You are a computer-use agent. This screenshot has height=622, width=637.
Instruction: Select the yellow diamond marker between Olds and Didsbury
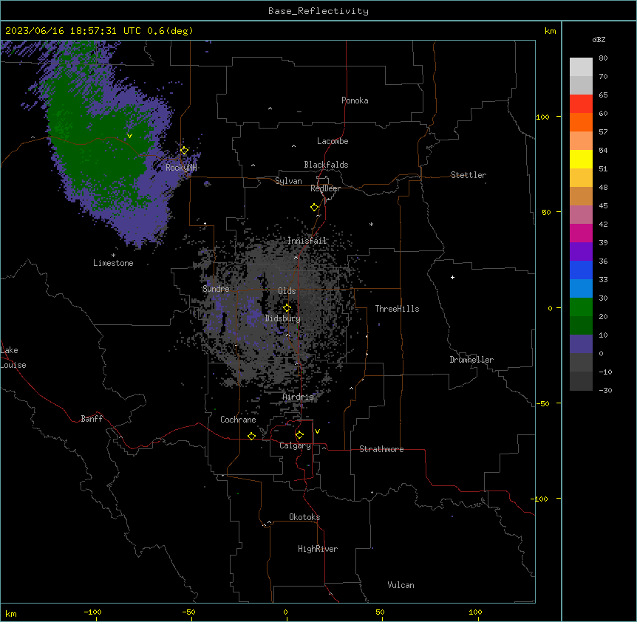(x=287, y=308)
